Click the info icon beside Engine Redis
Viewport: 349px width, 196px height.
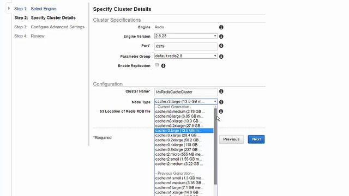[x=221, y=27]
